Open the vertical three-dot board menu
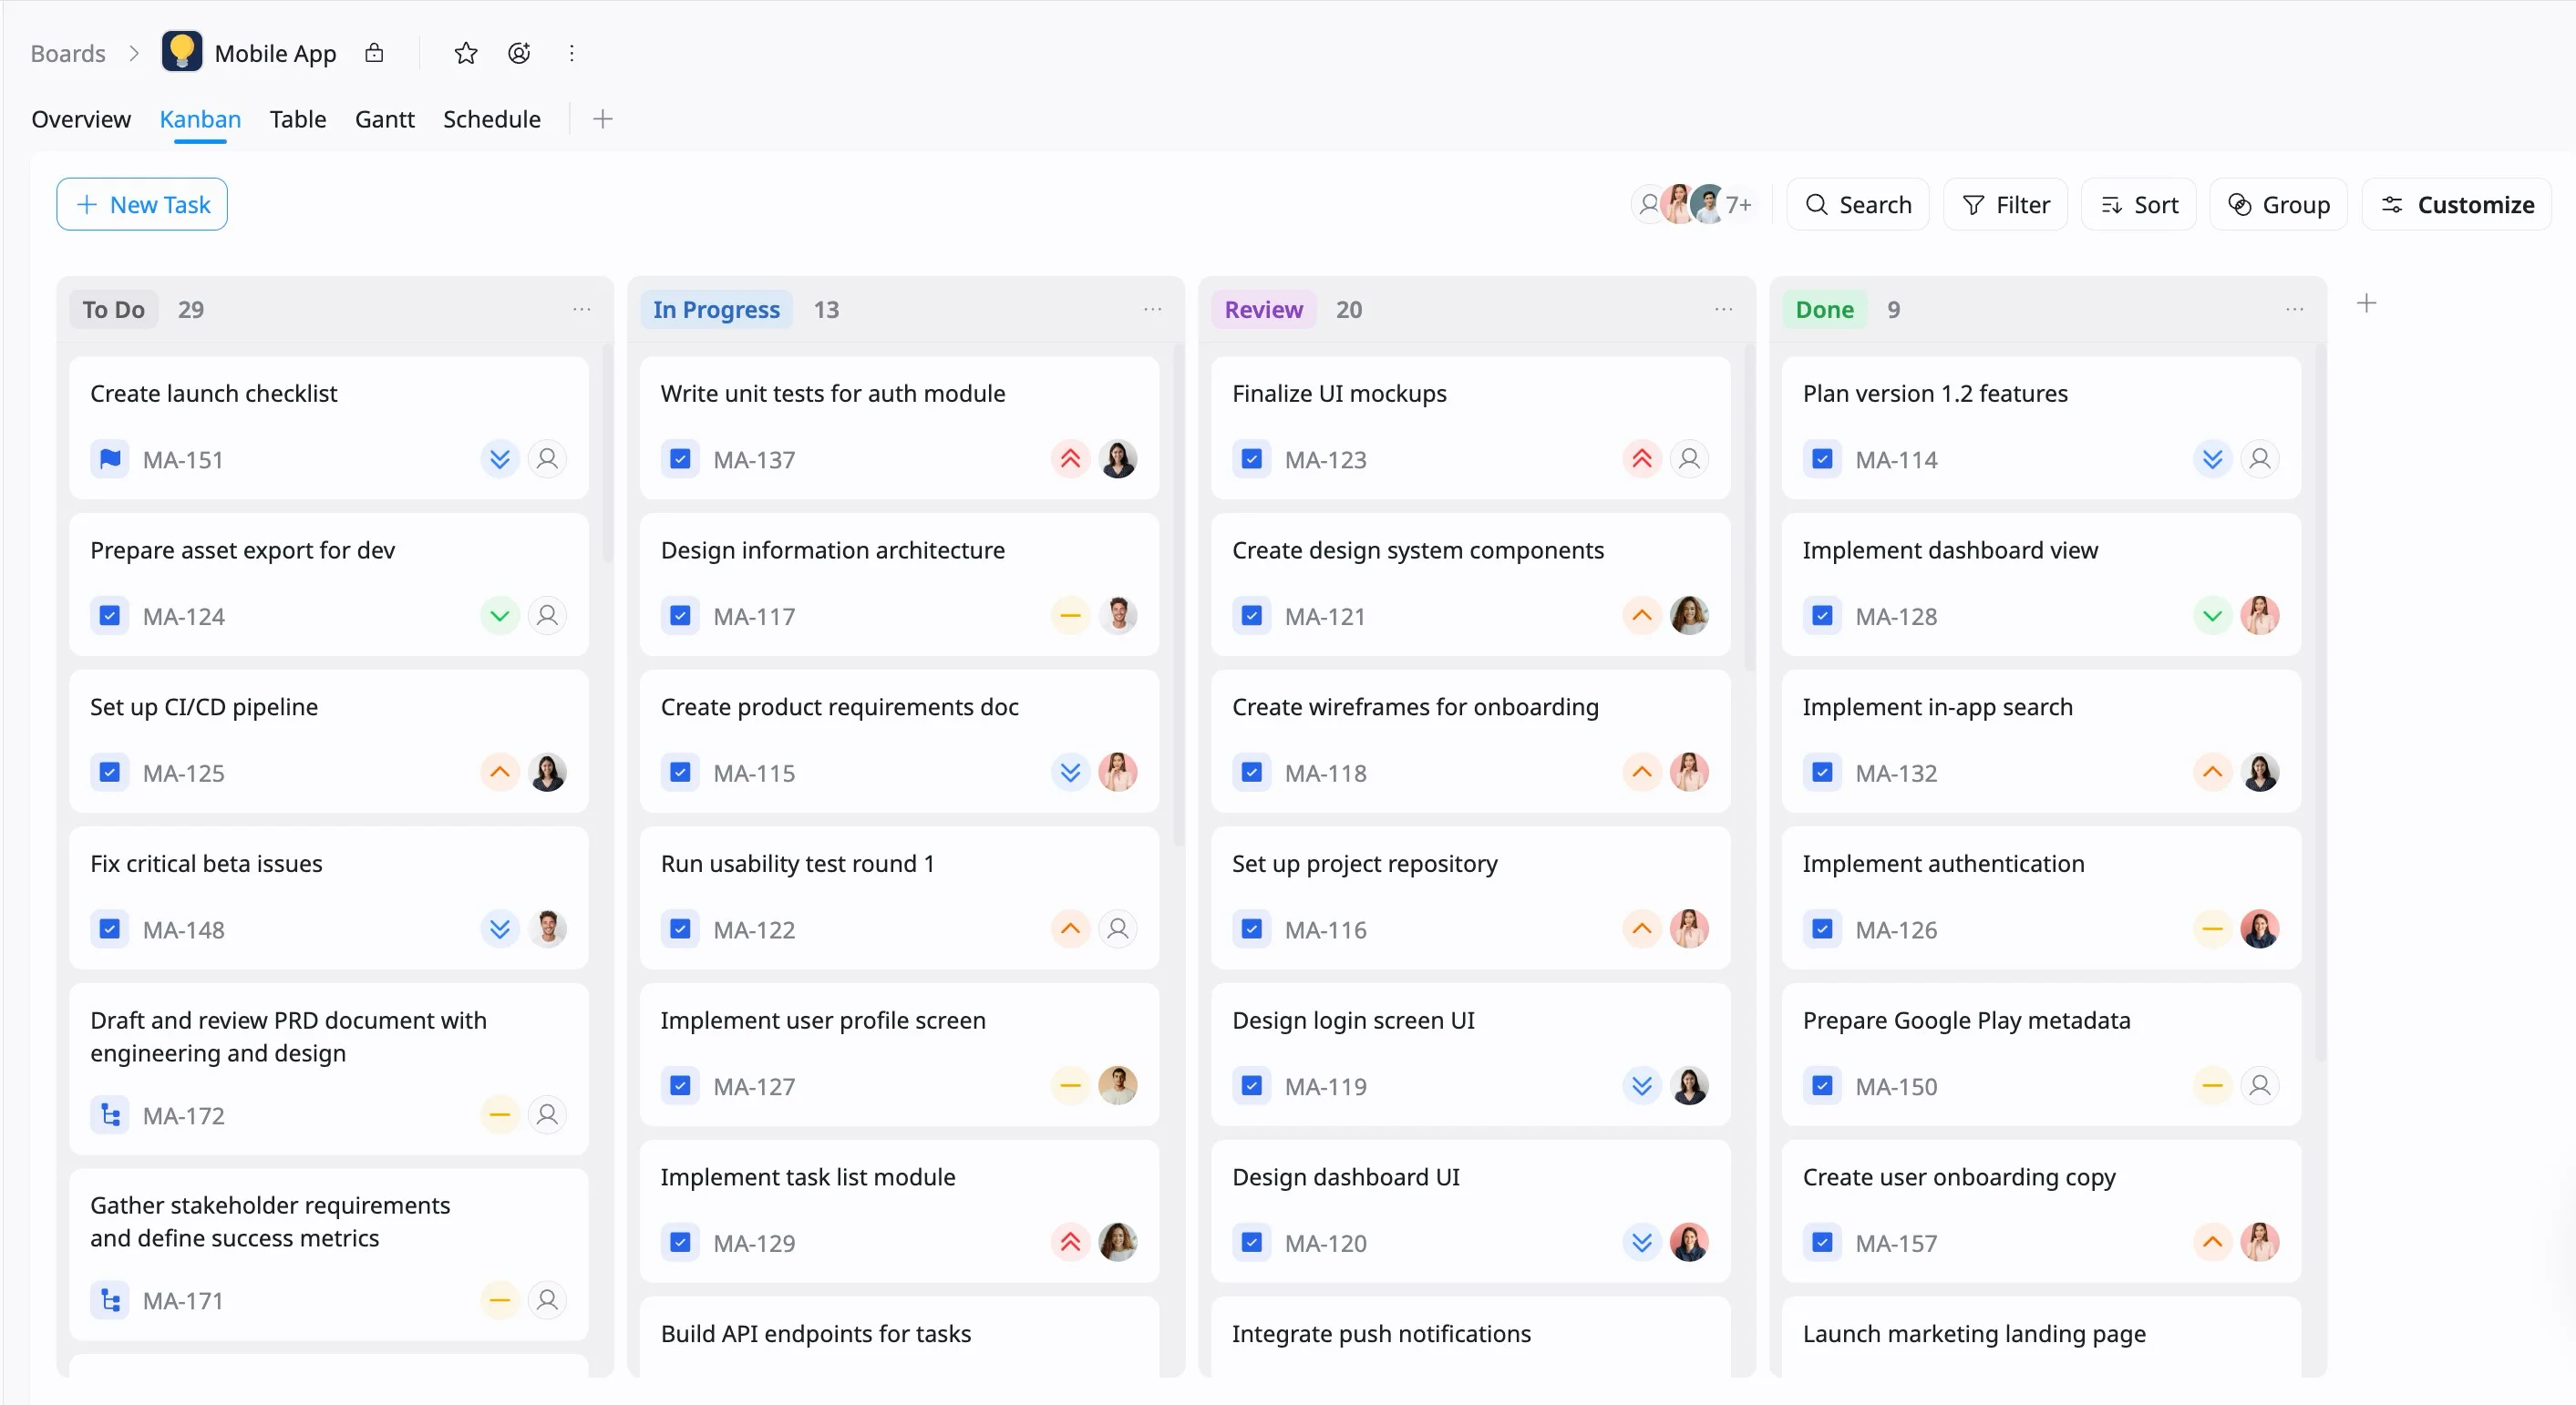This screenshot has height=1405, width=2576. pos(572,53)
